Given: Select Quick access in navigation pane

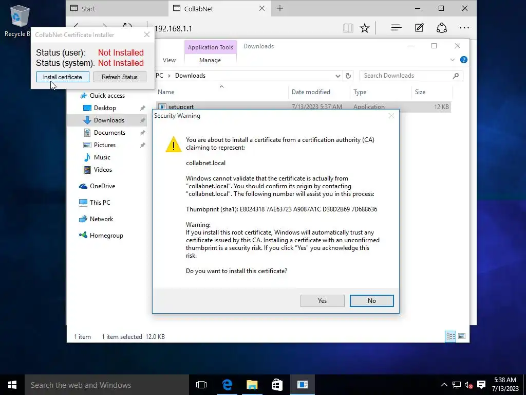Looking at the screenshot, I should (107, 96).
